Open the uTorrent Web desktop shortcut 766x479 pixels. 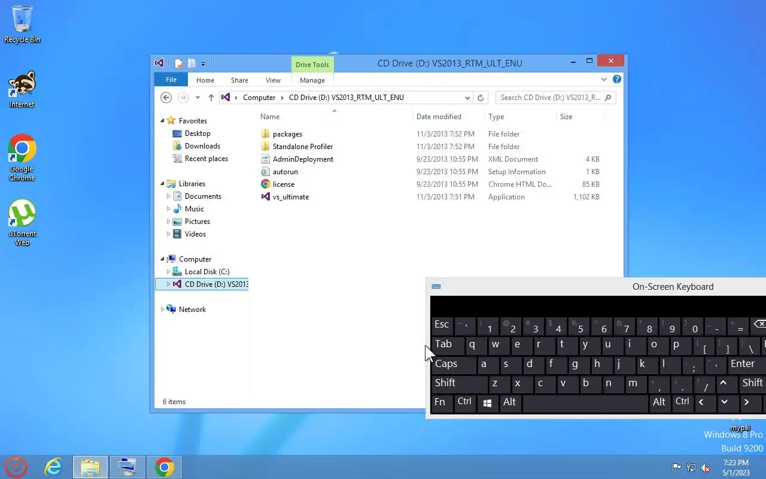click(22, 222)
